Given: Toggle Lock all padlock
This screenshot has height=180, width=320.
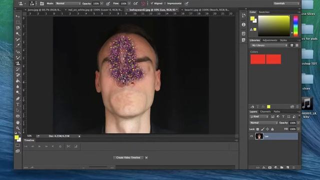Looking at the screenshot, I should (x=272, y=129).
